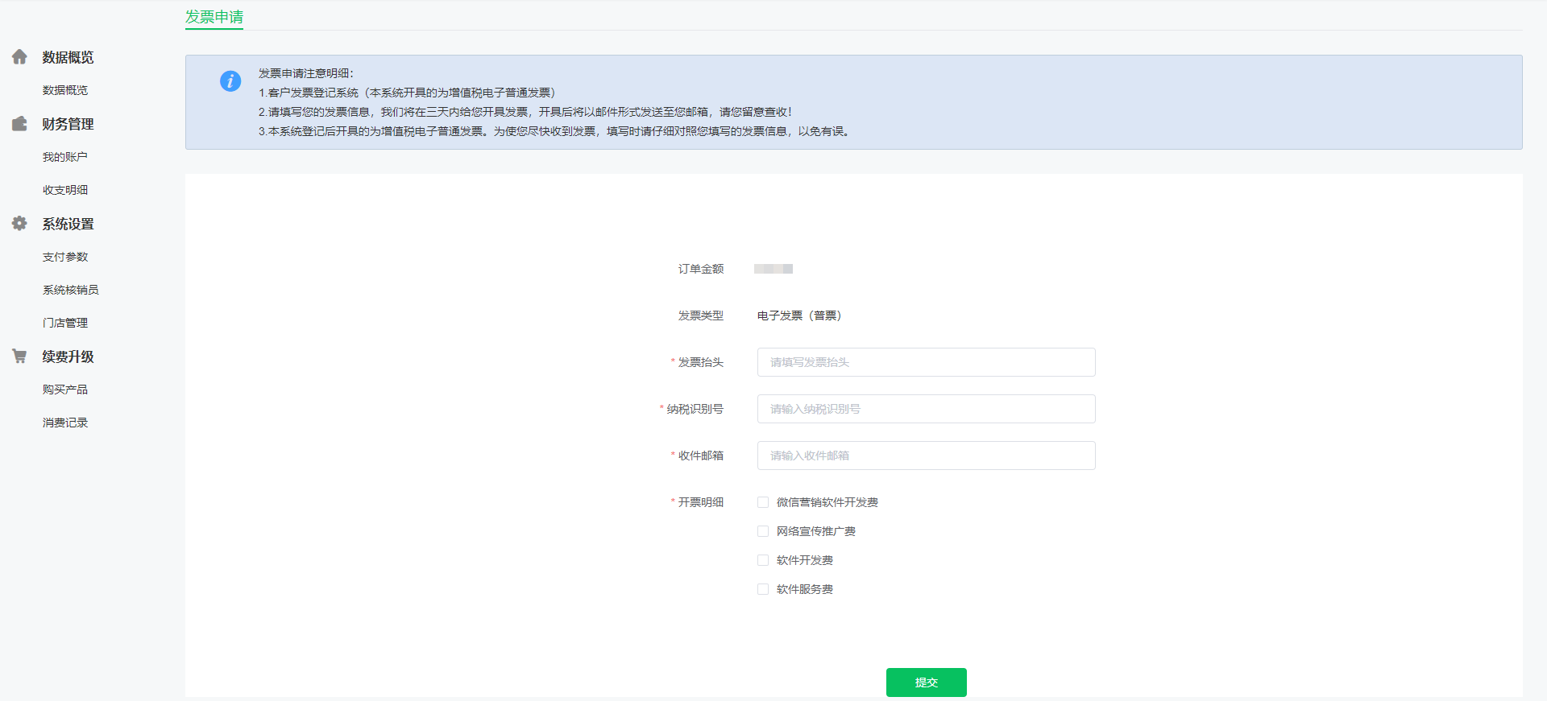Open 系统核销员 page
1547x701 pixels.
71,290
